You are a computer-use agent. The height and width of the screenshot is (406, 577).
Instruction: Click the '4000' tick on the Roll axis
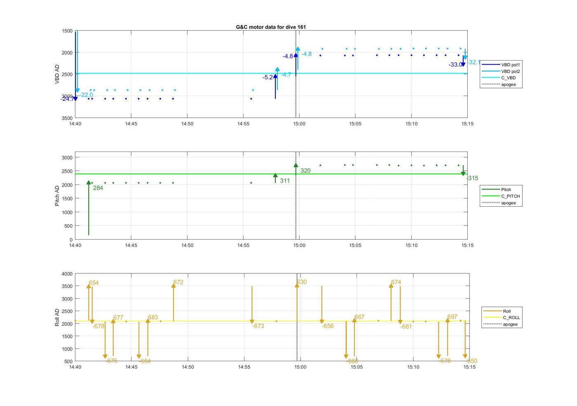pos(67,274)
